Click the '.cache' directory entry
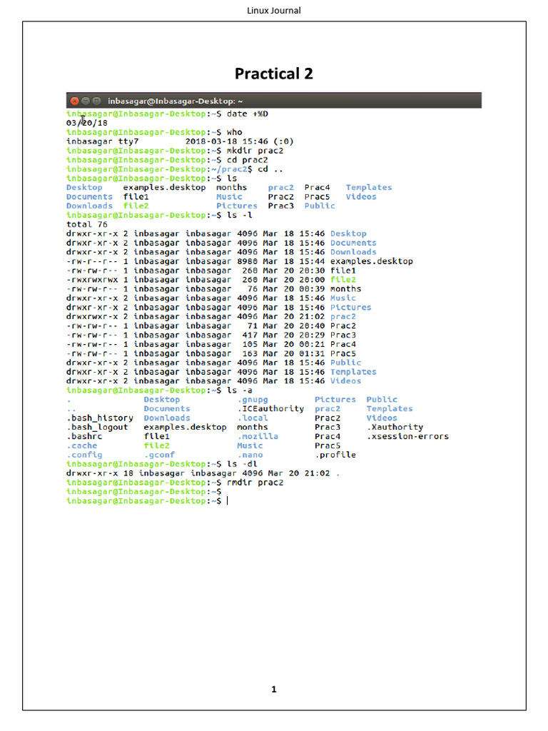The height and width of the screenshot is (731, 548). (x=81, y=446)
